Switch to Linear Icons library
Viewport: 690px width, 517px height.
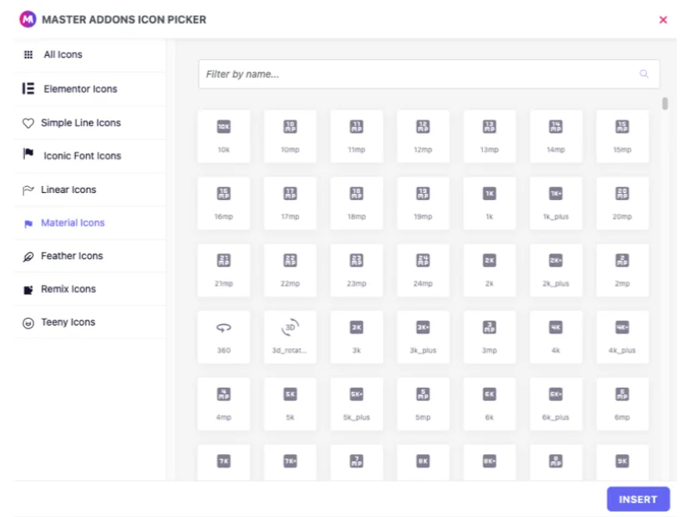90,190
